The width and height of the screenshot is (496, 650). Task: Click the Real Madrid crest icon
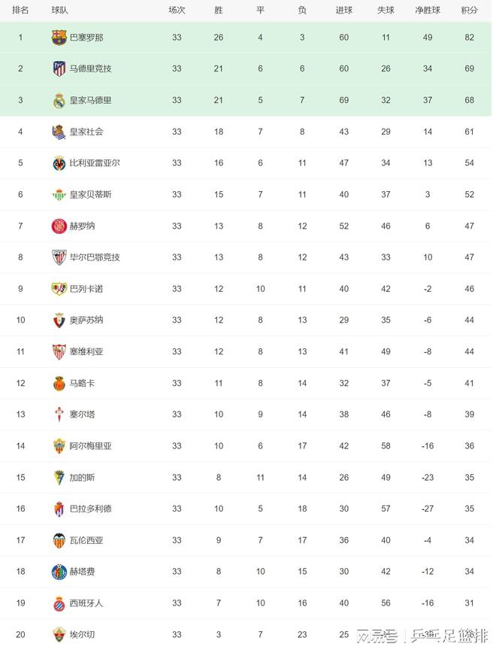point(59,100)
